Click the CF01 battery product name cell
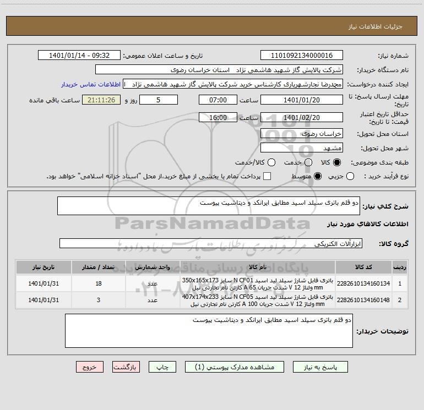The width and height of the screenshot is (424, 410). point(258,283)
